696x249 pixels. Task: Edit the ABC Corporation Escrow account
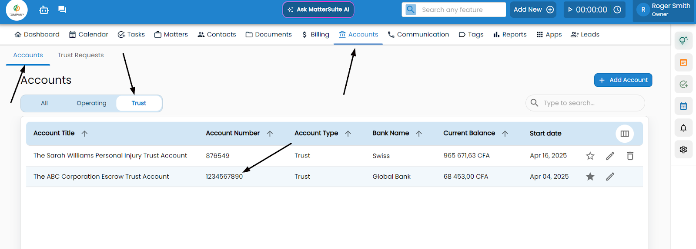610,177
